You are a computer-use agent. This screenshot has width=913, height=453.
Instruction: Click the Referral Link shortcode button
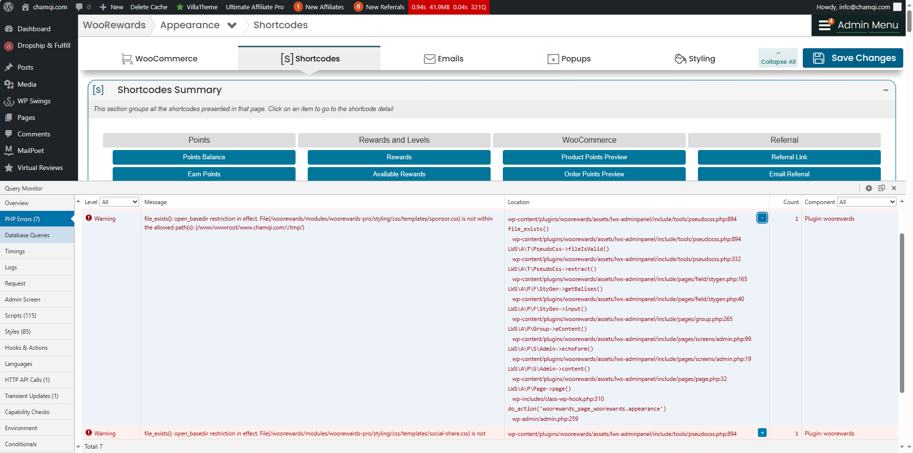click(x=789, y=157)
